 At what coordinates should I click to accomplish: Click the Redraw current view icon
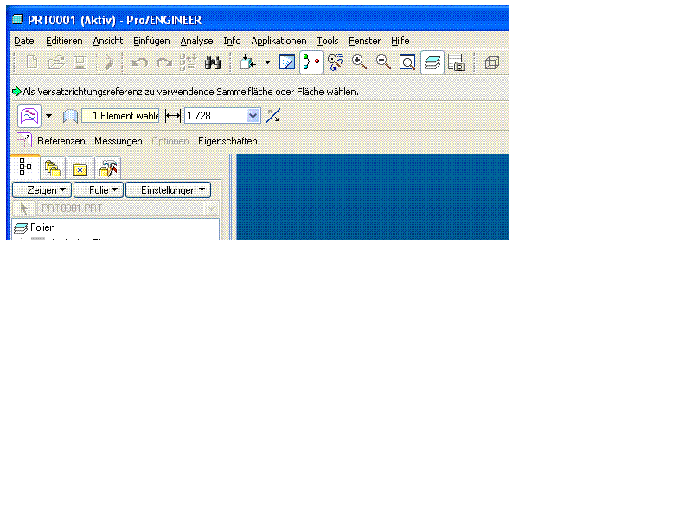click(287, 62)
